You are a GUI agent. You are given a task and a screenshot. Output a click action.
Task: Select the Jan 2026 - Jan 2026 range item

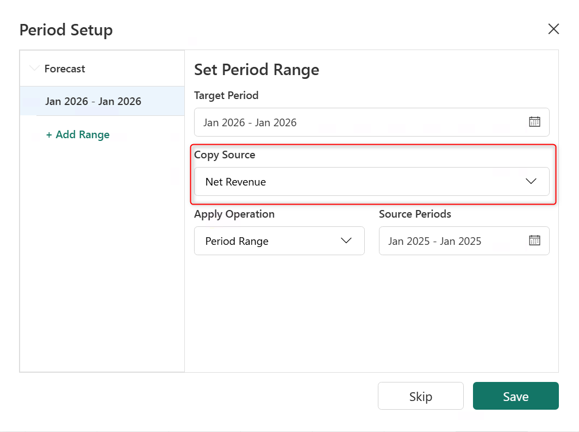point(94,101)
